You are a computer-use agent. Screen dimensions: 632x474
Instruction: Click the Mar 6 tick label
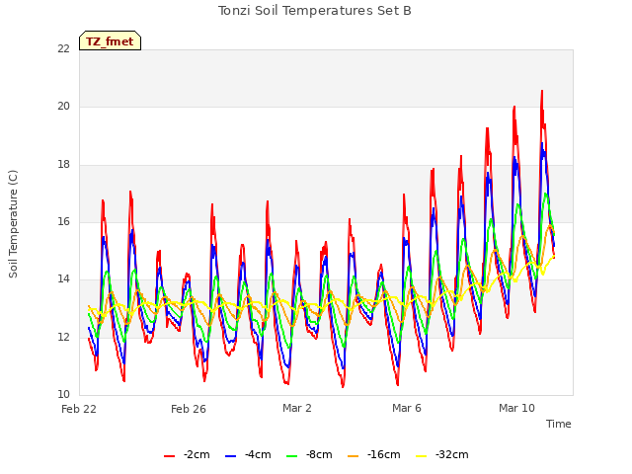click(407, 408)
